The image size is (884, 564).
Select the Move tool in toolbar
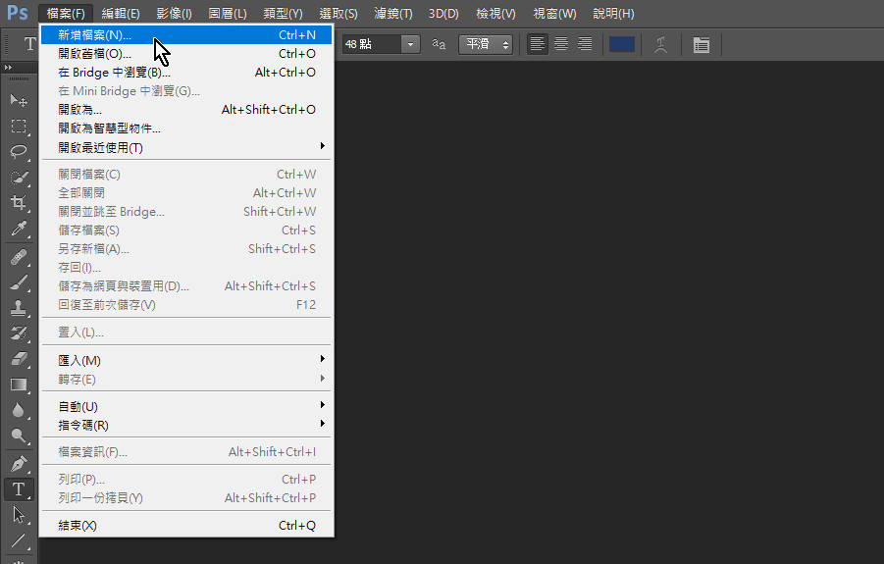click(x=19, y=100)
